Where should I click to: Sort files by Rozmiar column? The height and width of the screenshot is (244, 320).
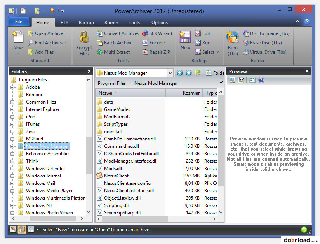point(184,93)
